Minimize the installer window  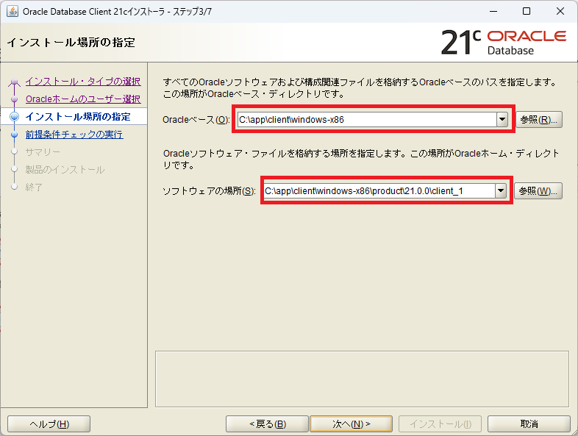(493, 12)
